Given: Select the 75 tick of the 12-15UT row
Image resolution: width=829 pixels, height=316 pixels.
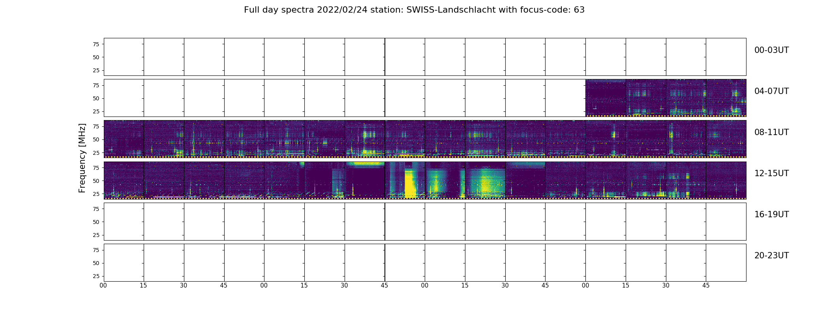Looking at the screenshot, I should pos(96,167).
